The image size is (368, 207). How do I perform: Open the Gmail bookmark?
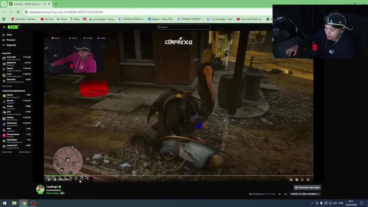tap(62, 19)
